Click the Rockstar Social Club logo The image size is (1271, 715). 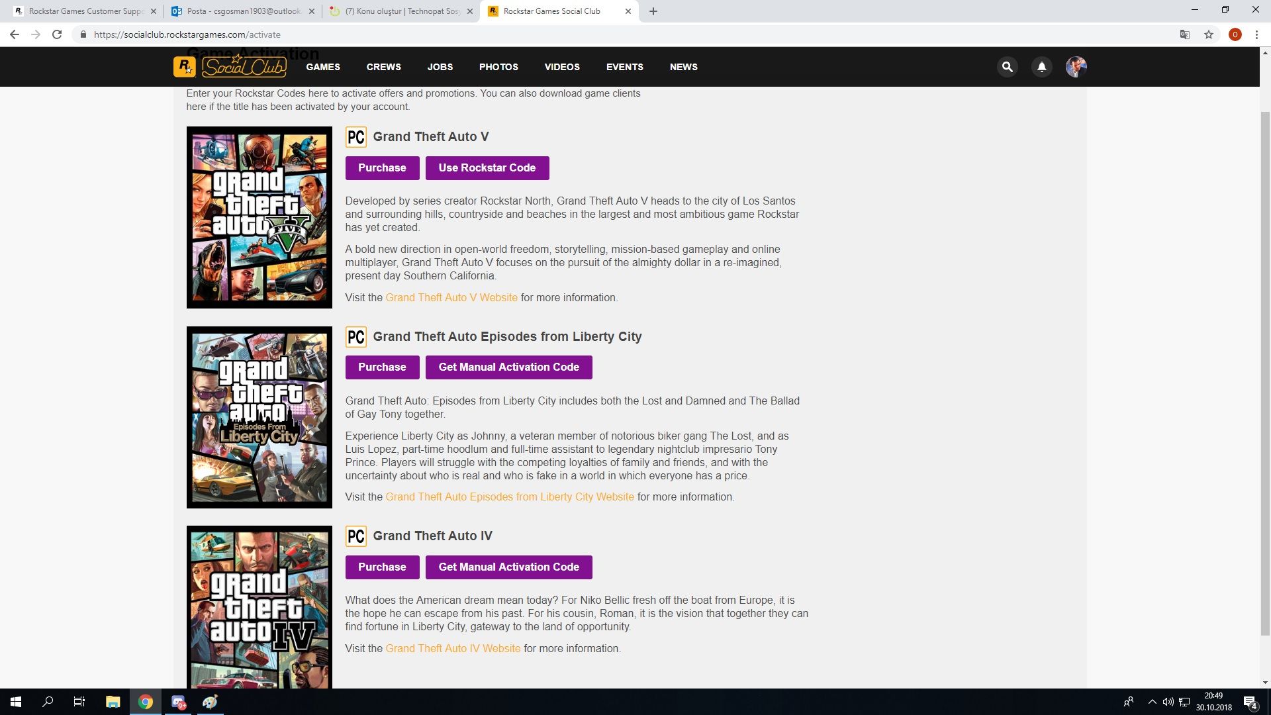click(230, 67)
